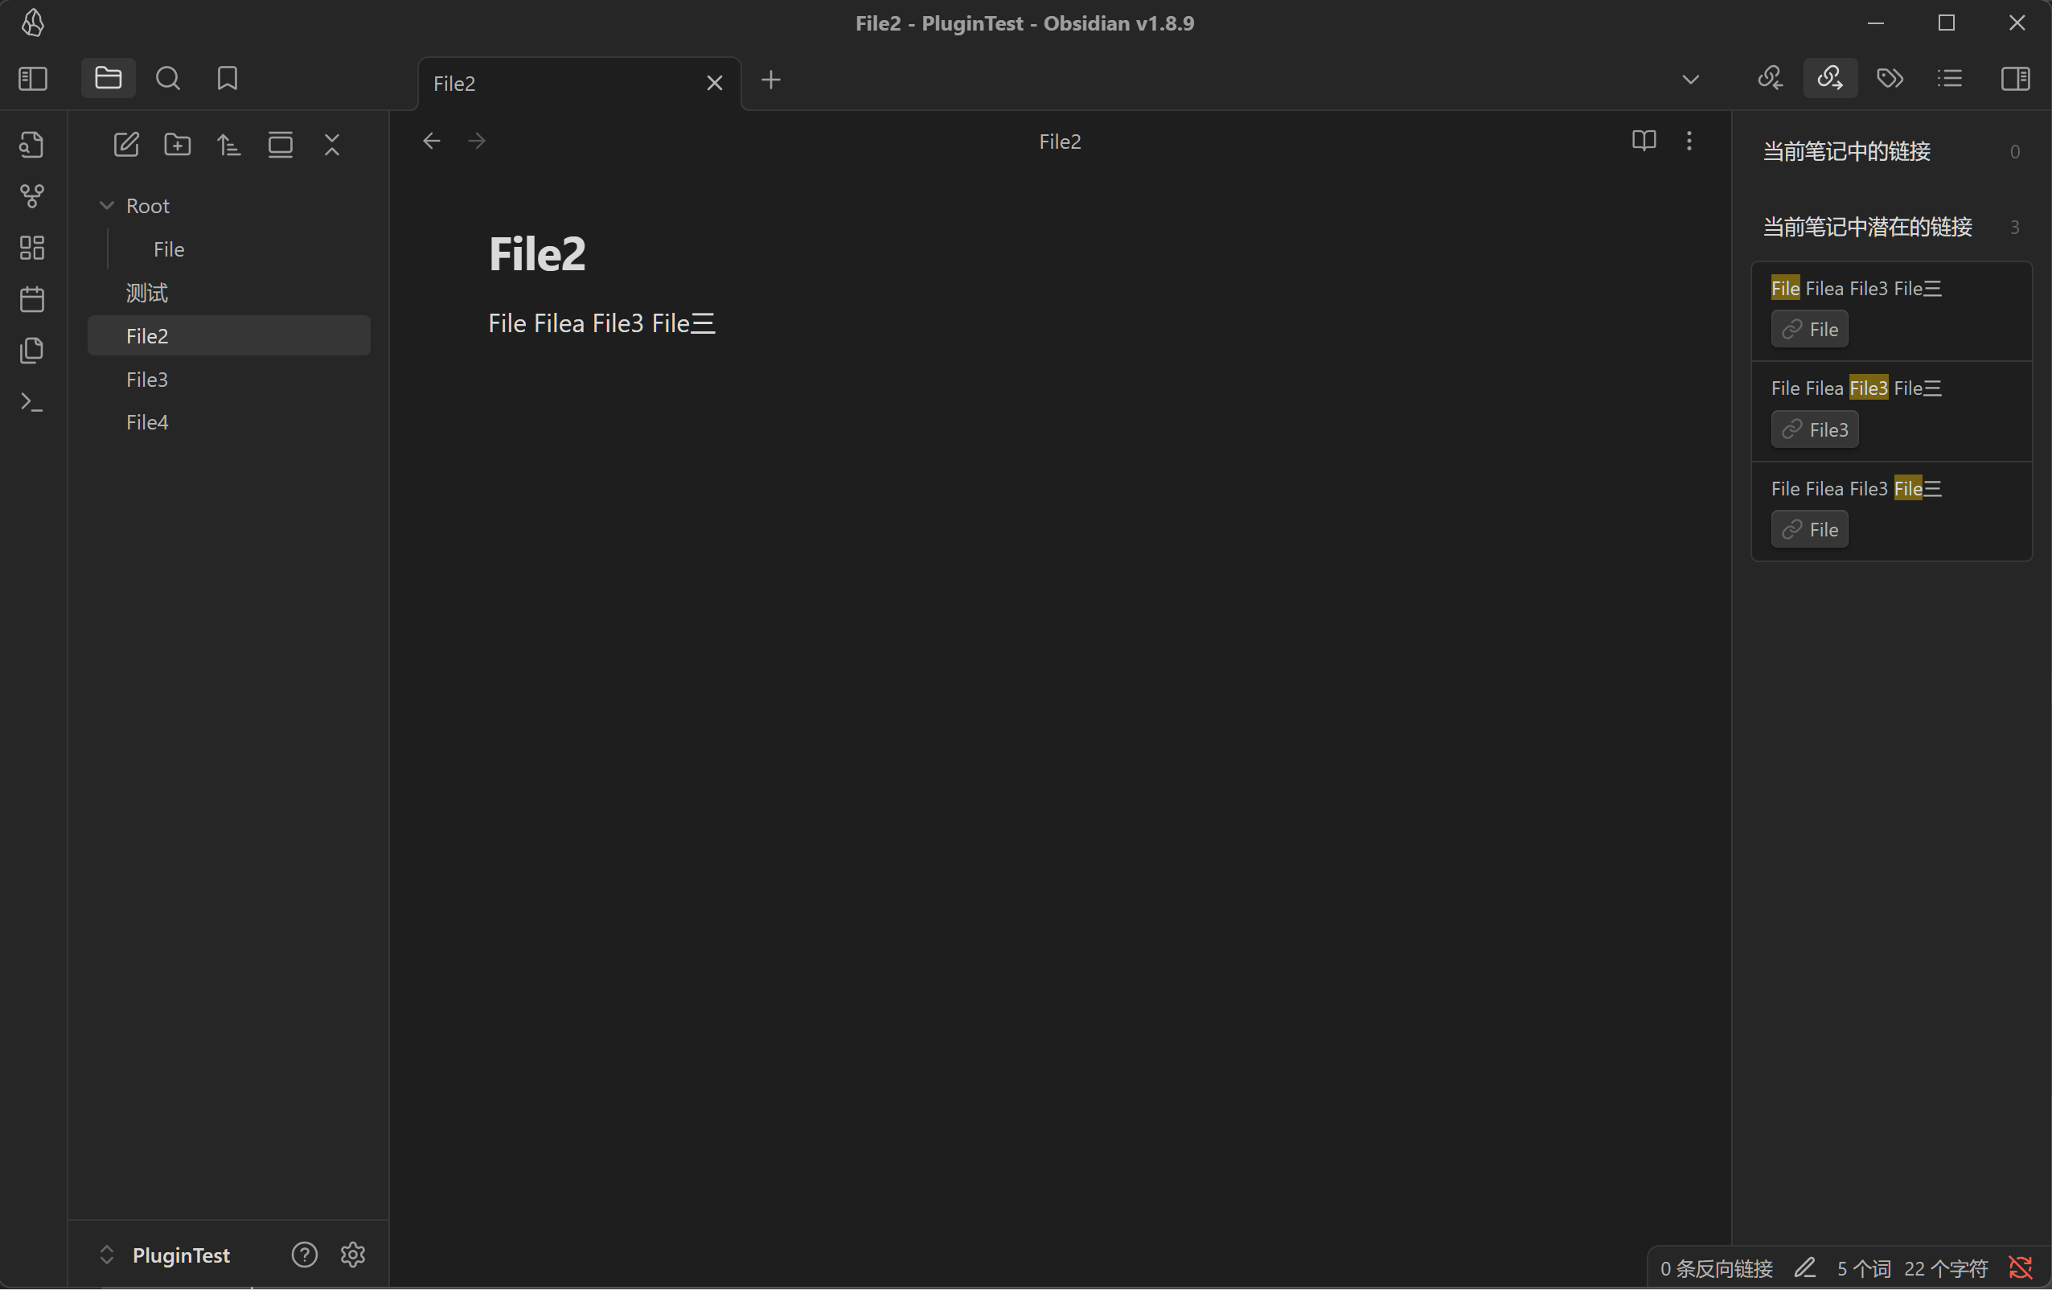The height and width of the screenshot is (1290, 2052).
Task: Open the tab list dropdown chevron
Action: [1690, 80]
